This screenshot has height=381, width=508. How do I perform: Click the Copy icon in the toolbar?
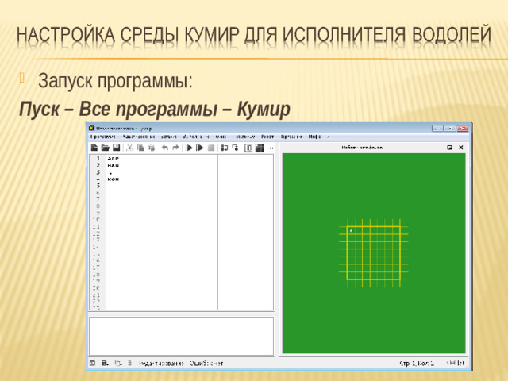[140, 148]
